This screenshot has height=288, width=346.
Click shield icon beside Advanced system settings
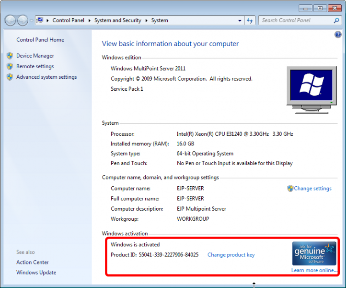tap(10, 77)
